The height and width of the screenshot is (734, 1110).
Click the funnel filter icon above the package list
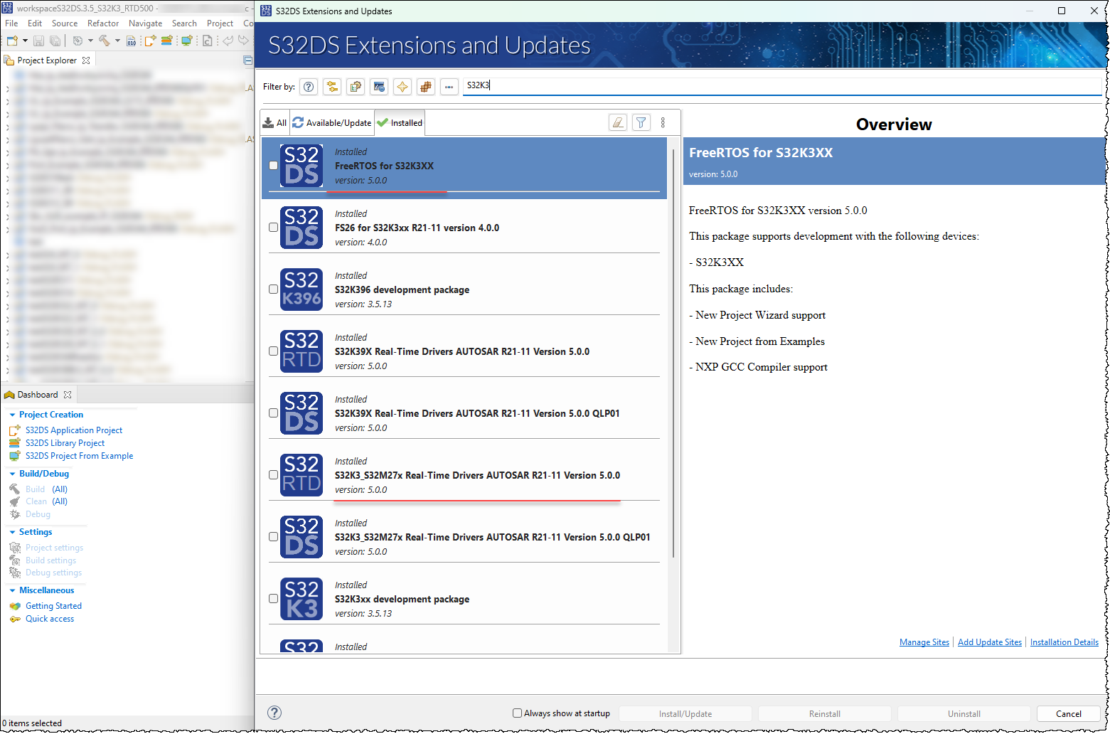[x=641, y=122]
